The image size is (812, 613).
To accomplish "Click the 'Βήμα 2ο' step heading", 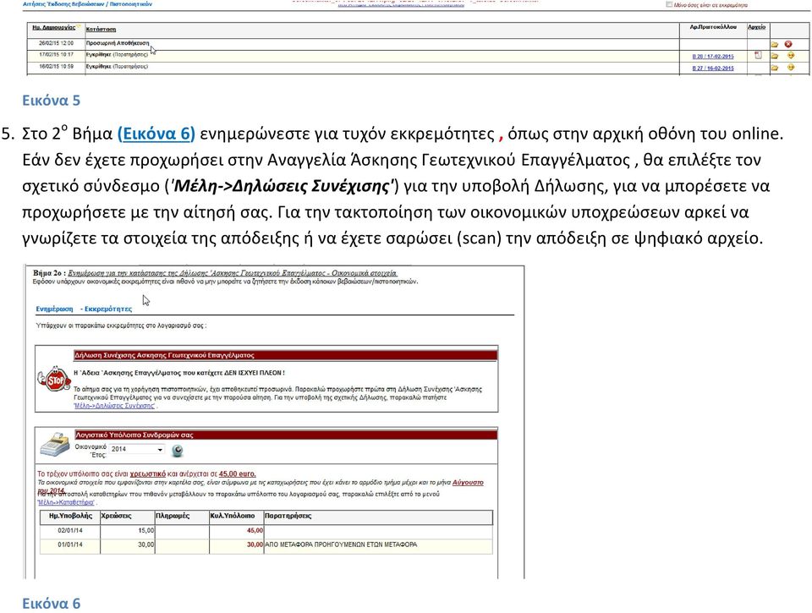I will click(x=49, y=273).
